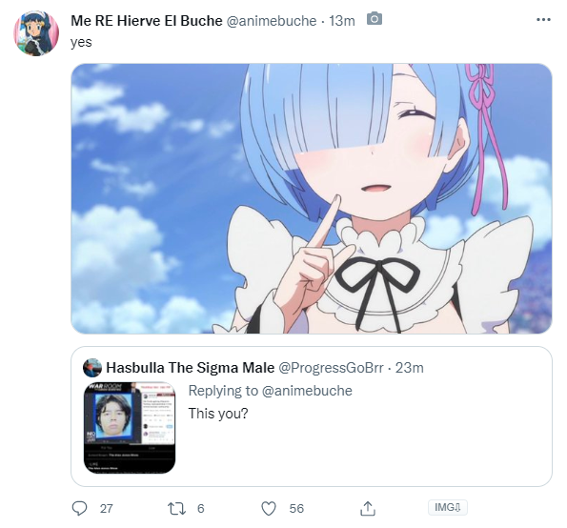The width and height of the screenshot is (567, 528).
Task: Click the Hasbulla The Sigma Male name
Action: coord(191,368)
